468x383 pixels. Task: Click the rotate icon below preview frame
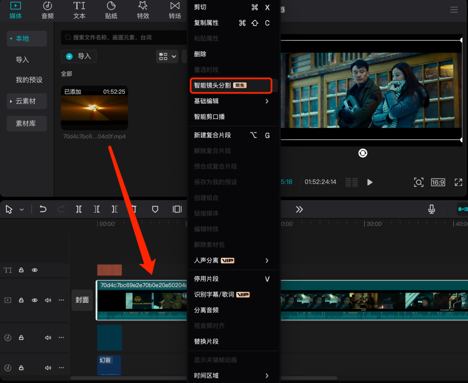pyautogui.click(x=363, y=153)
